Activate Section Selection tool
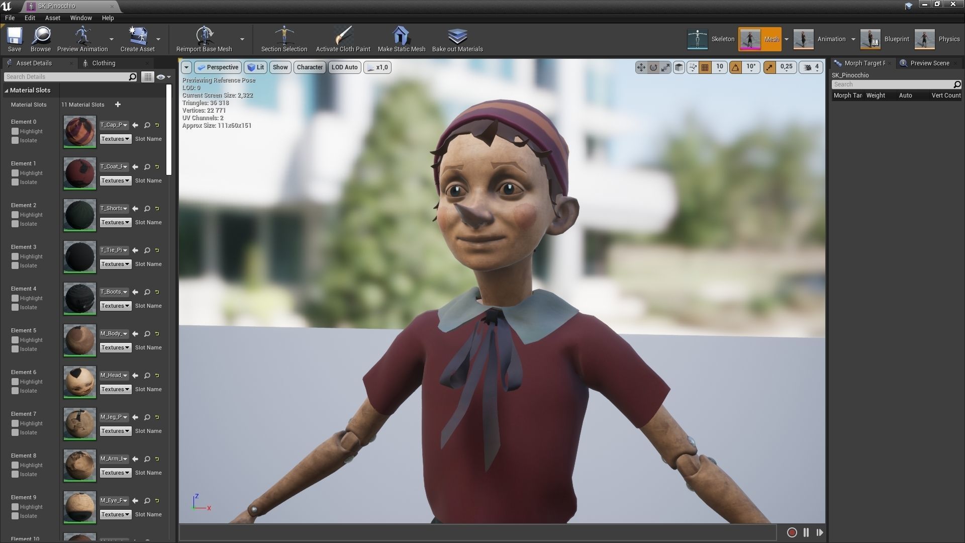 (284, 39)
